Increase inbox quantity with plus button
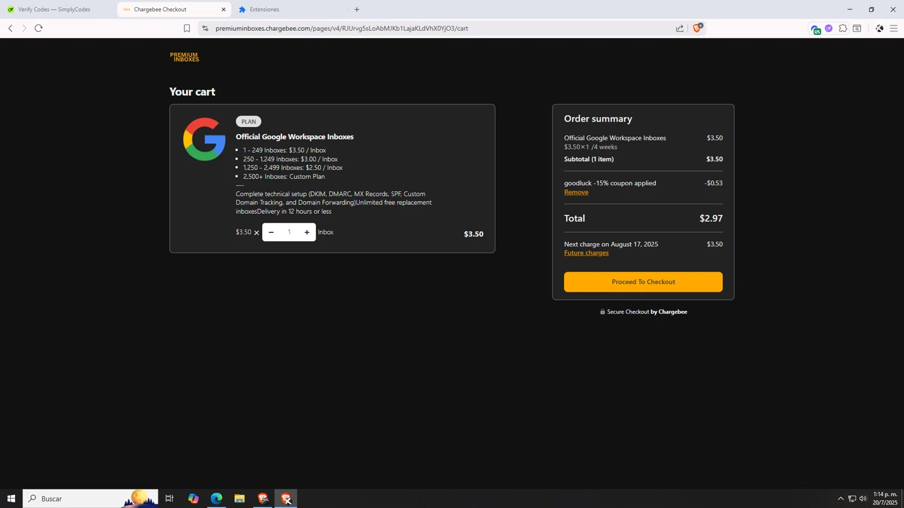This screenshot has height=508, width=904. 307,232
